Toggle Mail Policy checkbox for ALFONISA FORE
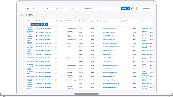The width and height of the screenshot is (173, 97). coord(56,40)
